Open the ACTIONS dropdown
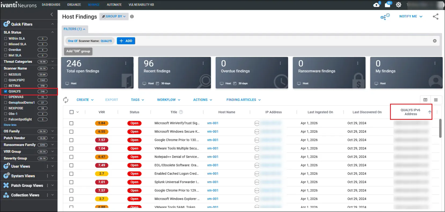This screenshot has width=445, height=212. tap(203, 100)
